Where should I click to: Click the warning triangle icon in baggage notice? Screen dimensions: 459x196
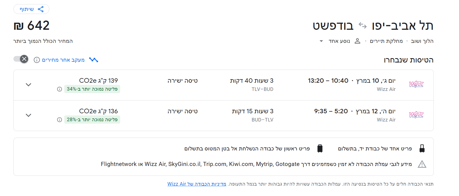[422, 164]
